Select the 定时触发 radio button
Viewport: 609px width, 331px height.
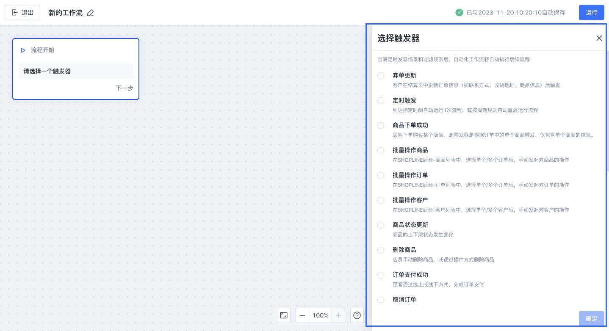381,101
